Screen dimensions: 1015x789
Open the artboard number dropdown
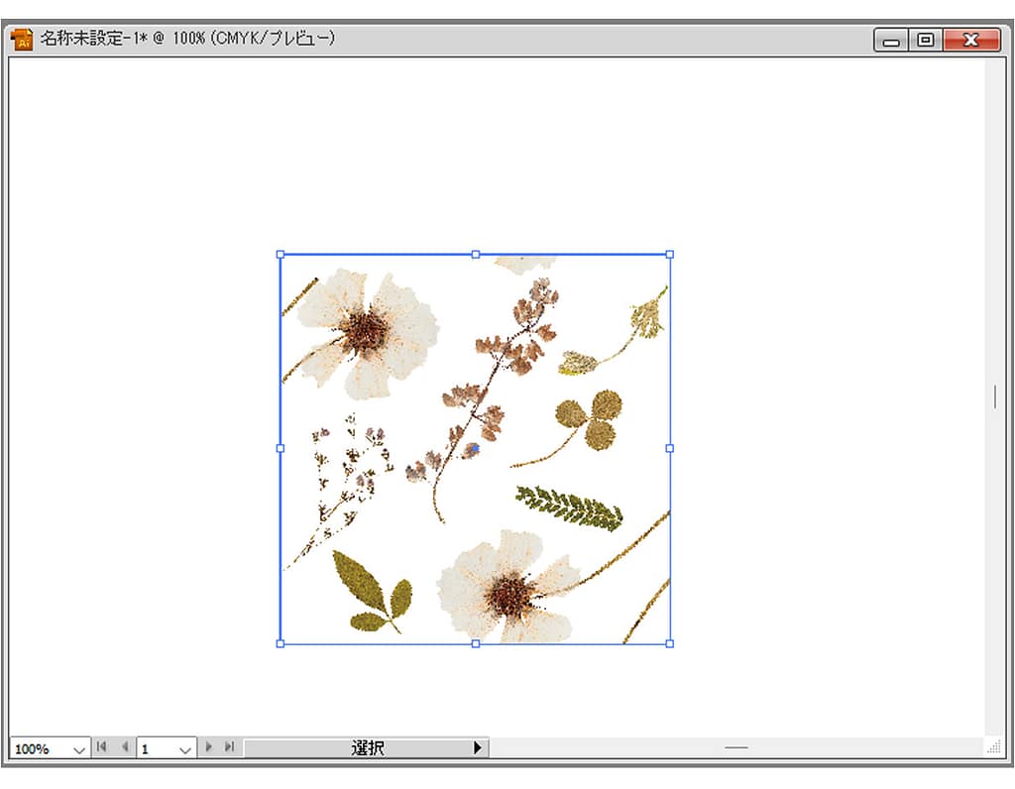coord(184,749)
